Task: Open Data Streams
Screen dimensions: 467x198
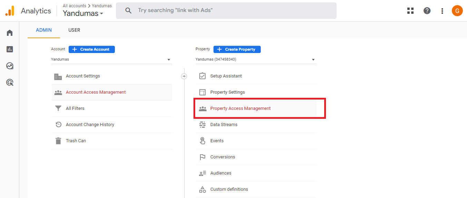Action: pyautogui.click(x=256, y=125)
